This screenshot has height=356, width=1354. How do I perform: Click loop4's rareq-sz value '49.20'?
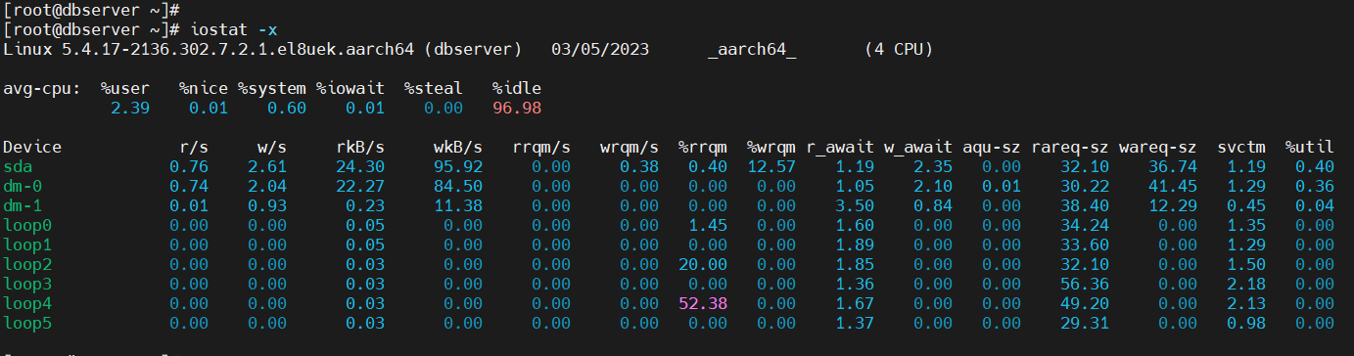pos(1085,303)
